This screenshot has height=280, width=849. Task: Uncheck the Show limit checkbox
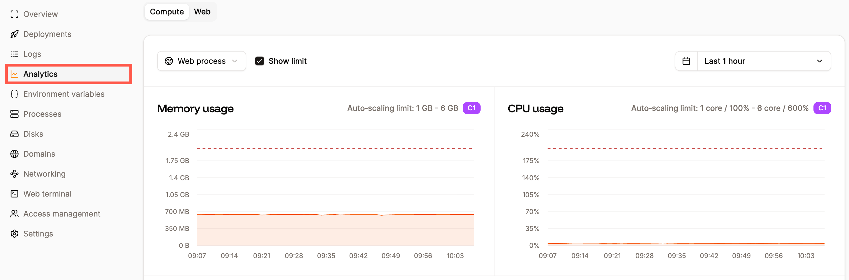[x=260, y=61]
